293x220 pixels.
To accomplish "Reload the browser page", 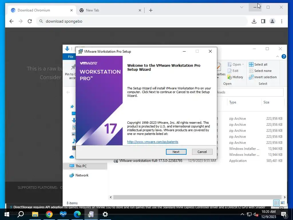I will click(x=30, y=21).
